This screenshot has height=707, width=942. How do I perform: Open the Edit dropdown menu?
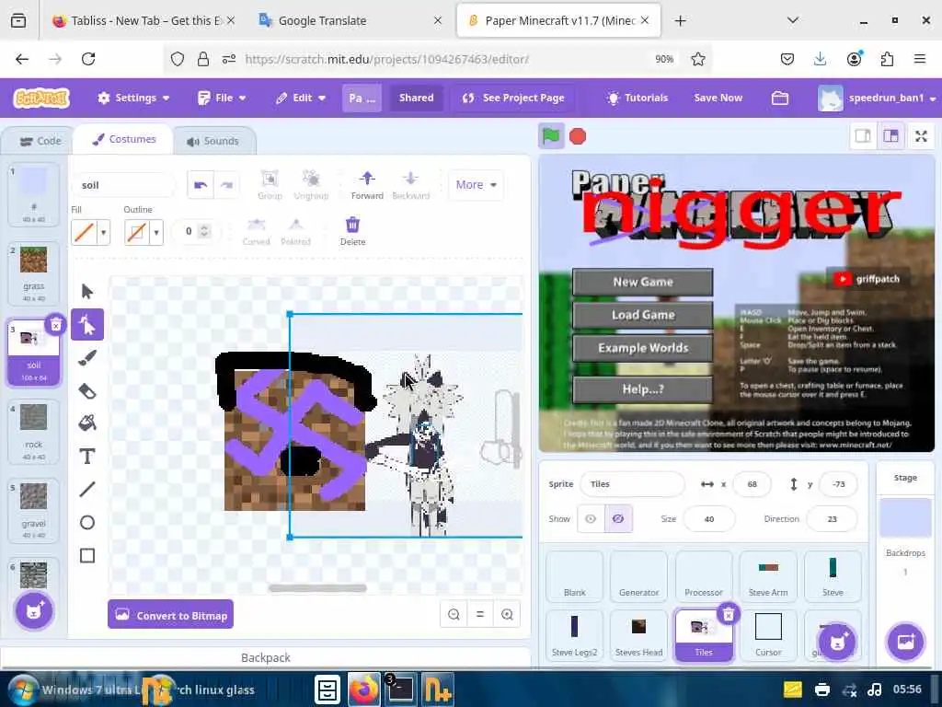[x=301, y=98]
